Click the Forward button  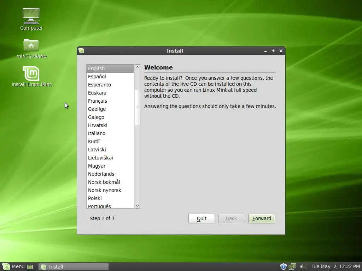[x=262, y=218]
